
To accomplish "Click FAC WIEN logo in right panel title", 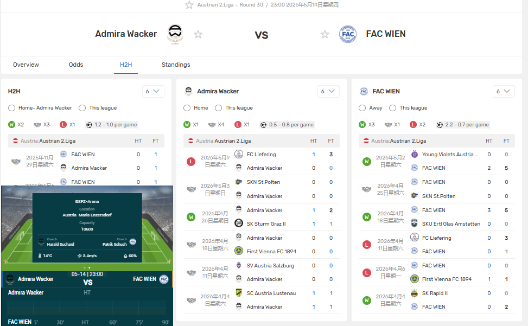I will (364, 91).
